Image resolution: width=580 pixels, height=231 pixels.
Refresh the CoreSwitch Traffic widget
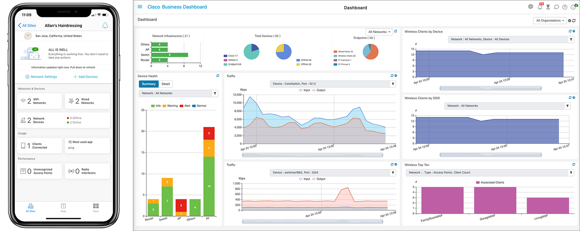pos(392,76)
